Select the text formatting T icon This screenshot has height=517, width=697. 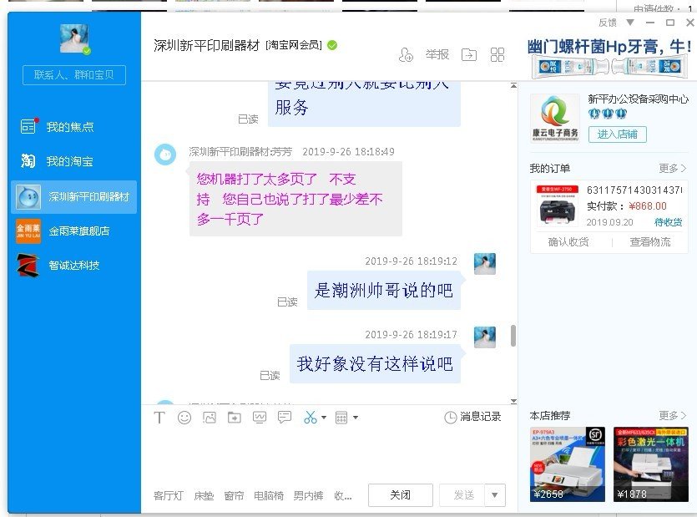[x=159, y=417]
